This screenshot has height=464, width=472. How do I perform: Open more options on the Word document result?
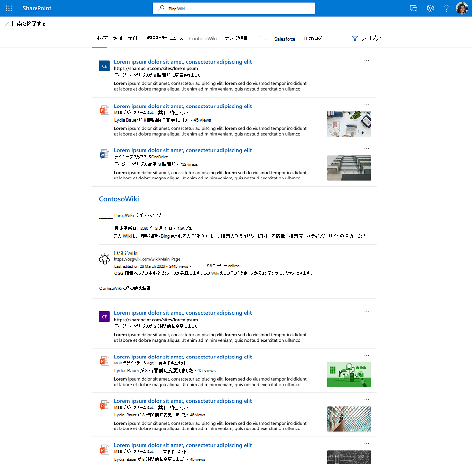point(367,148)
